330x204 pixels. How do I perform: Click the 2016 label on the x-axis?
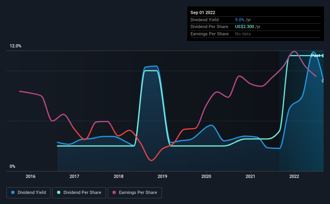(31, 176)
